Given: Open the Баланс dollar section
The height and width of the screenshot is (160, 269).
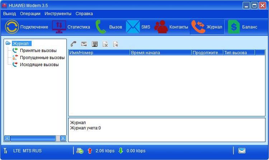Looking at the screenshot, I should click(242, 27).
